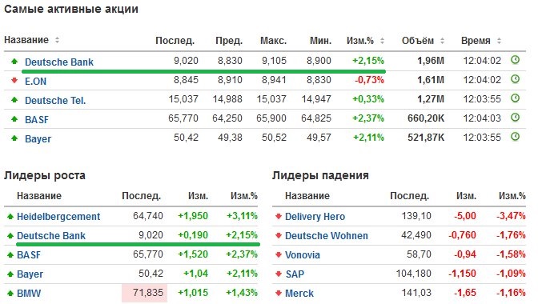Click the clock icon in Deutsche Bank row
This screenshot has width=538, height=304.
(x=515, y=60)
